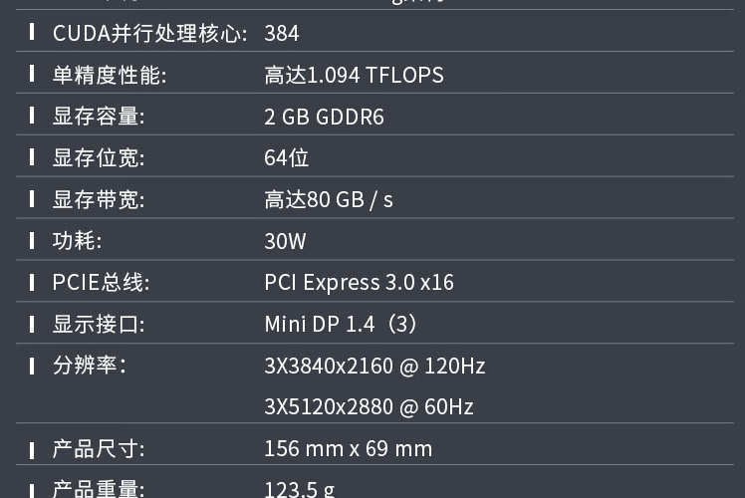Select the PCI Express 3.0 x16 value
Image resolution: width=745 pixels, height=498 pixels.
click(359, 283)
